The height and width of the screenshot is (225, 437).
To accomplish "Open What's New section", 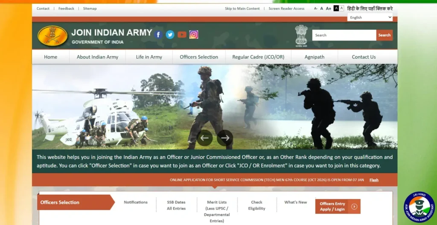I will (x=296, y=202).
